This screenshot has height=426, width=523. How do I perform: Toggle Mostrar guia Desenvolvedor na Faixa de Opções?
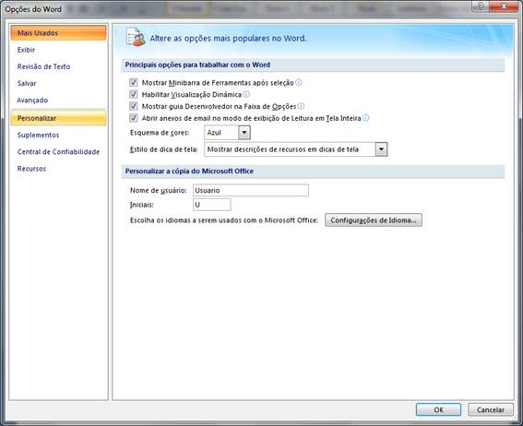click(134, 106)
